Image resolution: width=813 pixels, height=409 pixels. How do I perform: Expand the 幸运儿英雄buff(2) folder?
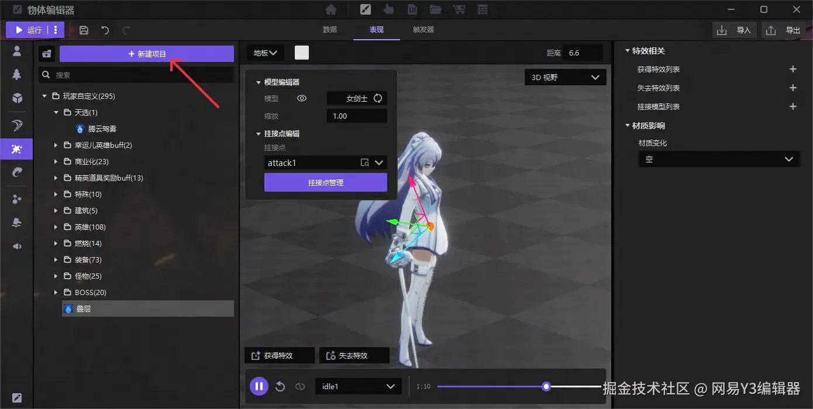coord(56,145)
